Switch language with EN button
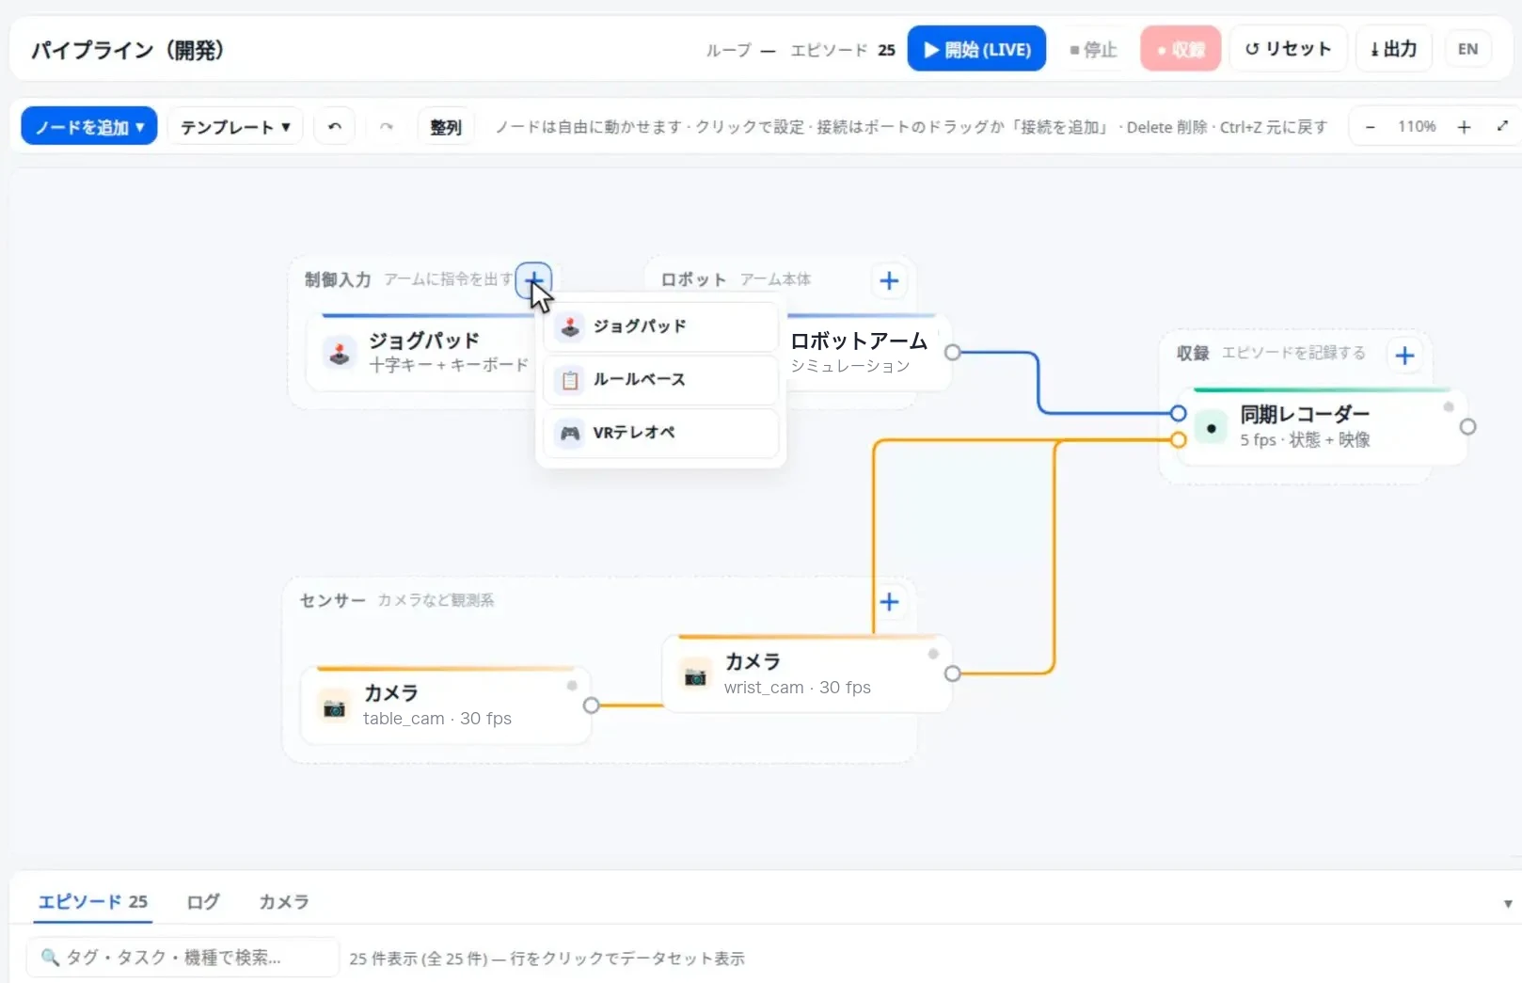Image resolution: width=1522 pixels, height=983 pixels. coord(1467,49)
